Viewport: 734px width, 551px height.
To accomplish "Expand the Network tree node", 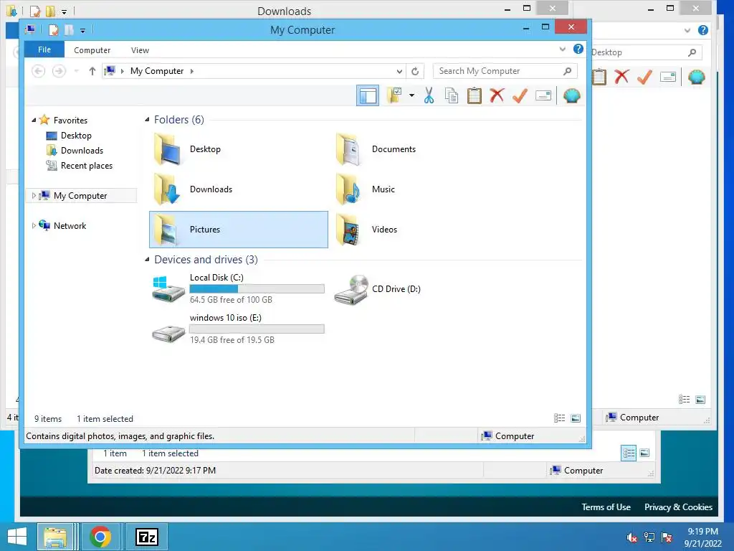I will [34, 225].
